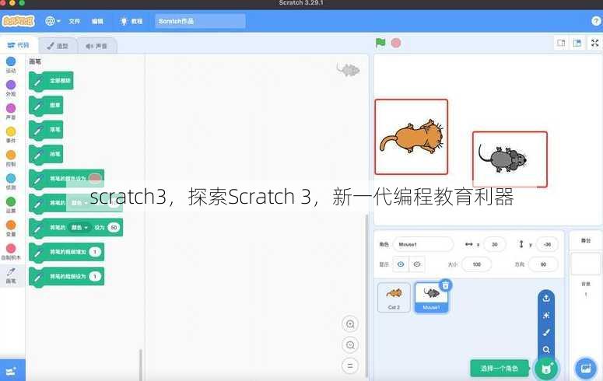Switch to the small stage layout
The height and width of the screenshot is (381, 603).
click(561, 43)
